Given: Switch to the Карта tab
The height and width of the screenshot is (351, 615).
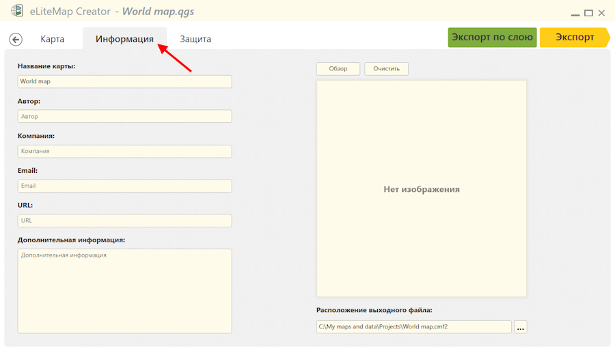Looking at the screenshot, I should pyautogui.click(x=53, y=39).
